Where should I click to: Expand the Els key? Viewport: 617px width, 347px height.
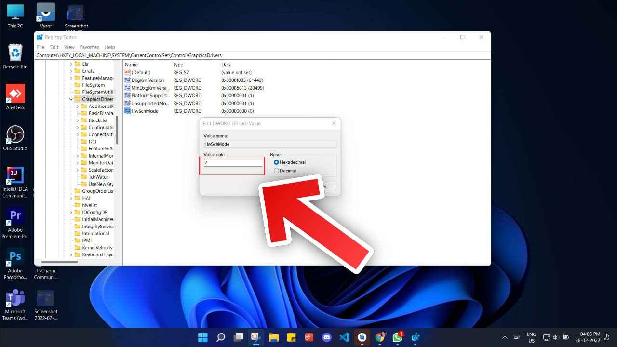[71, 64]
